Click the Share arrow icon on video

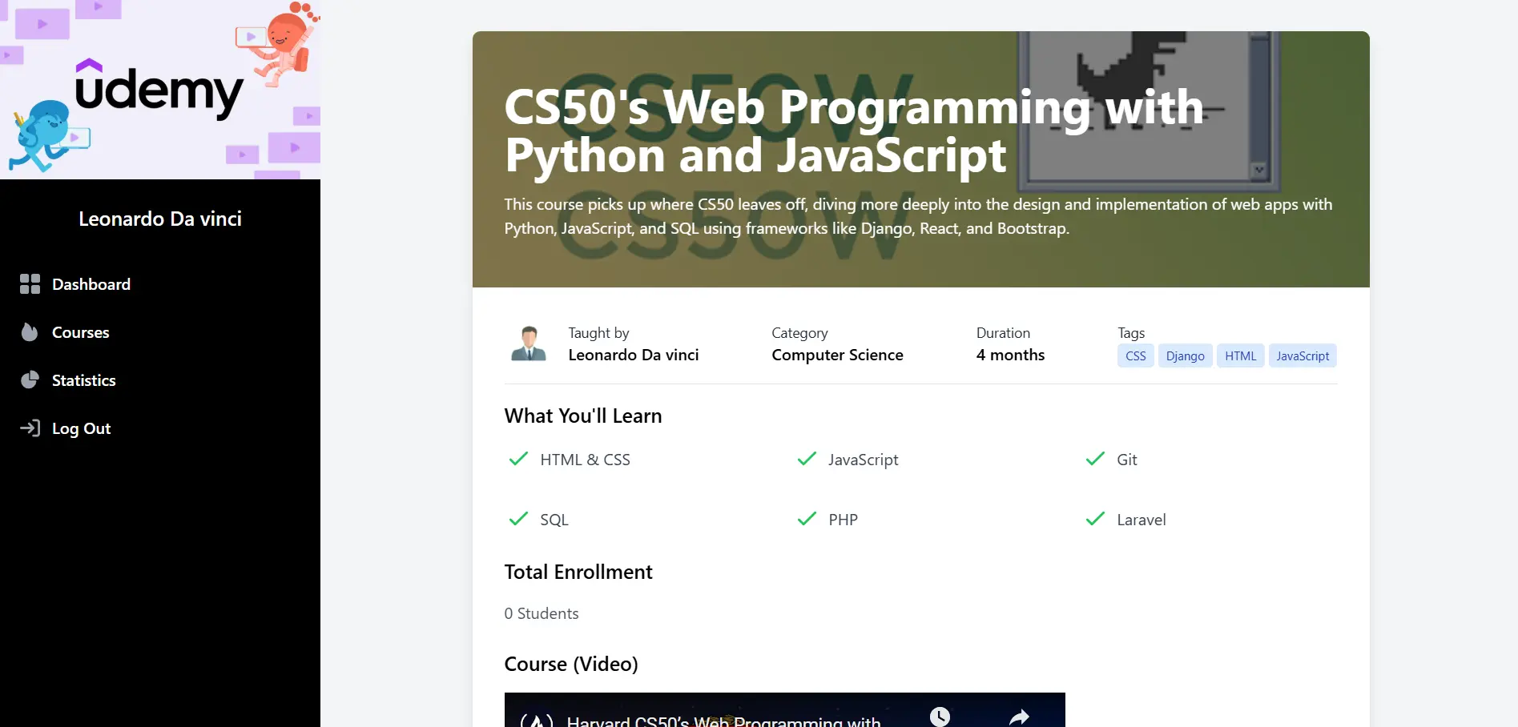point(1019,717)
